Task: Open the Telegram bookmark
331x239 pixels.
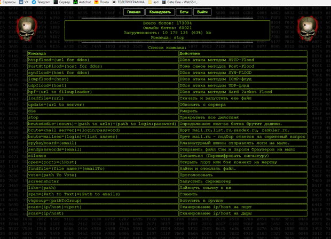Action: tap(41, 2)
